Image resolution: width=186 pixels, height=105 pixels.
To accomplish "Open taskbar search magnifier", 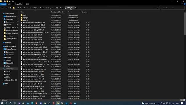I will (6, 103).
